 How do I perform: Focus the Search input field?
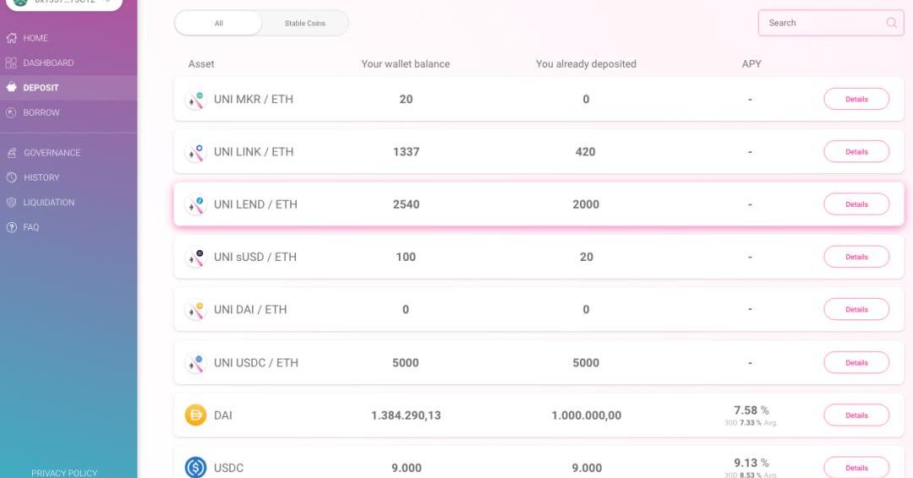(820, 23)
